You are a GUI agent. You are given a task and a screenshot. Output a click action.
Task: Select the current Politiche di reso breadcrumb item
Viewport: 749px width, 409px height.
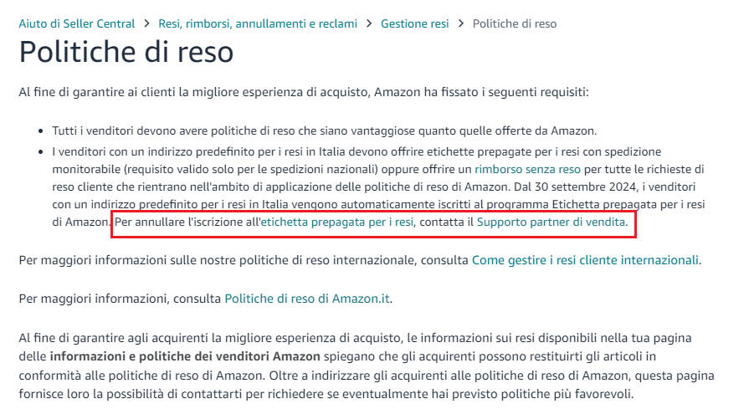click(515, 23)
